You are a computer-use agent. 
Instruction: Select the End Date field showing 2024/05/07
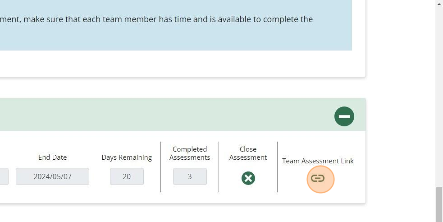(53, 176)
